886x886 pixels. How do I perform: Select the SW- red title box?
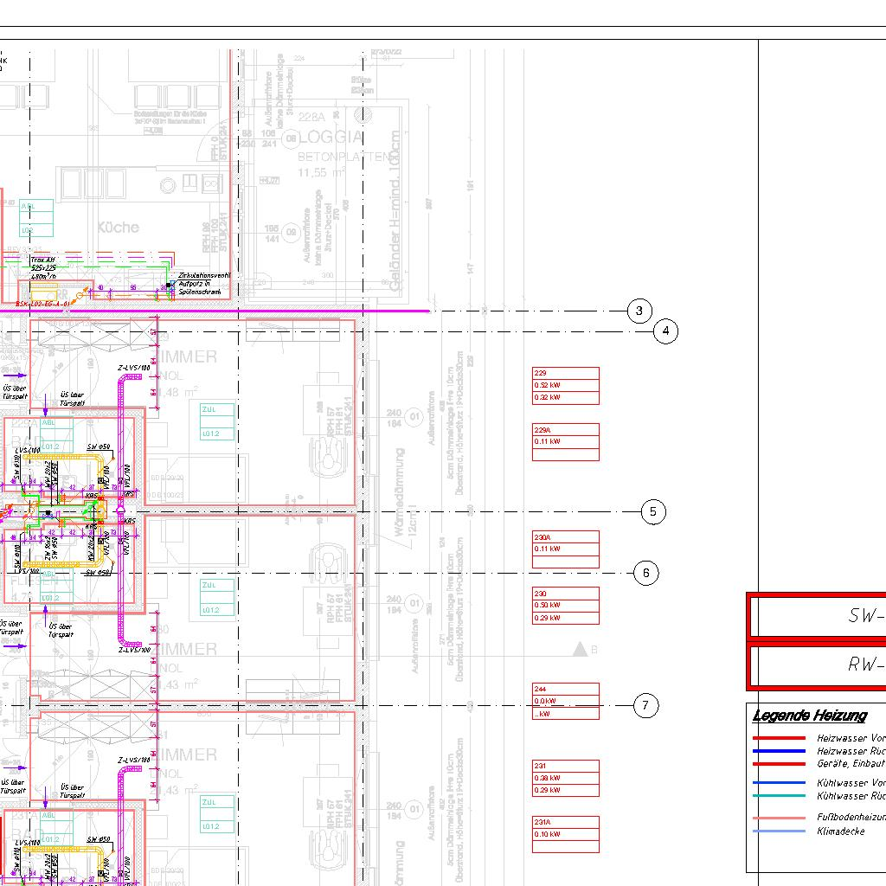pyautogui.click(x=817, y=616)
